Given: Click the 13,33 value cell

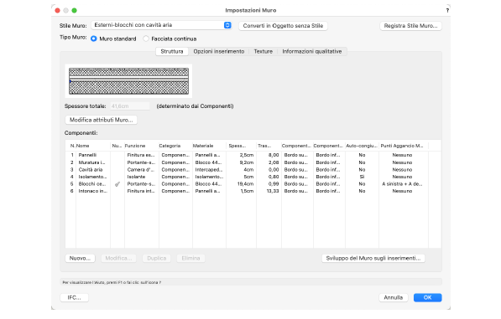Looking at the screenshot, I should (x=273, y=191).
